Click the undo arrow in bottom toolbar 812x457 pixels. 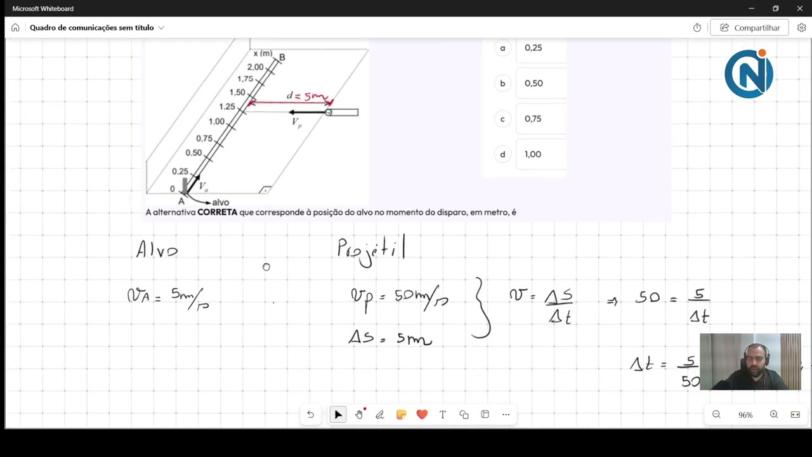pyautogui.click(x=310, y=414)
